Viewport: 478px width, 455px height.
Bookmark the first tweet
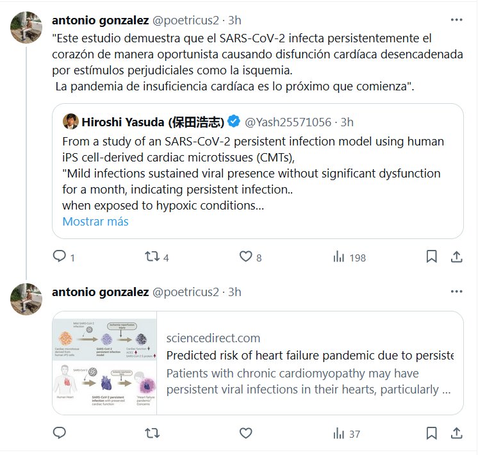coord(432,257)
